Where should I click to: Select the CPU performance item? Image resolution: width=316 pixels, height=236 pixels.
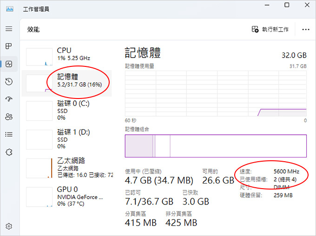[66, 56]
